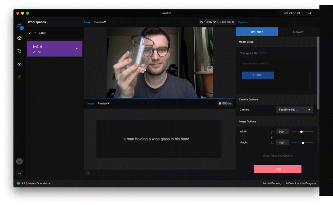Image resolution: width=333 pixels, height=205 pixels.
Task: Select the Inference tab
Action: [x=257, y=32]
